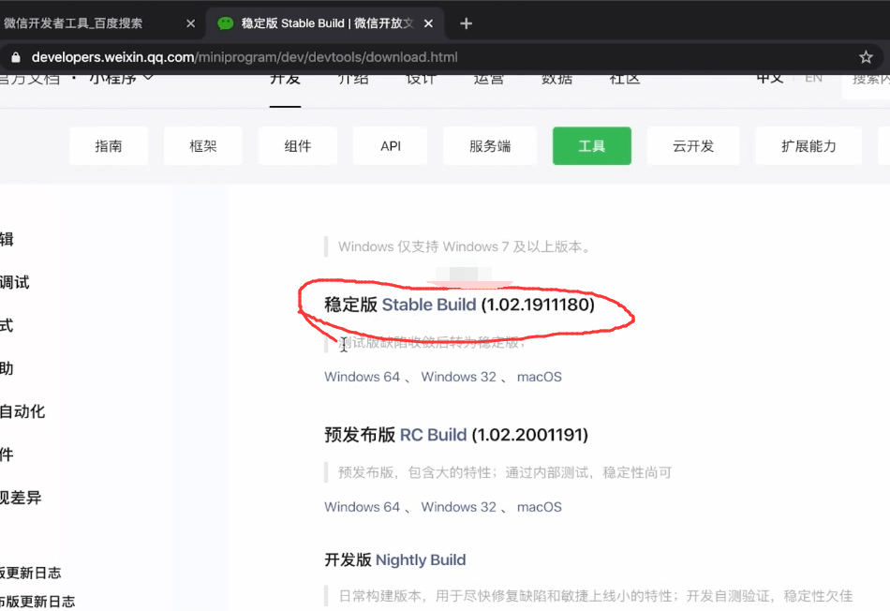This screenshot has width=890, height=611.
Task: Click the lock icon in address bar
Action: [16, 57]
